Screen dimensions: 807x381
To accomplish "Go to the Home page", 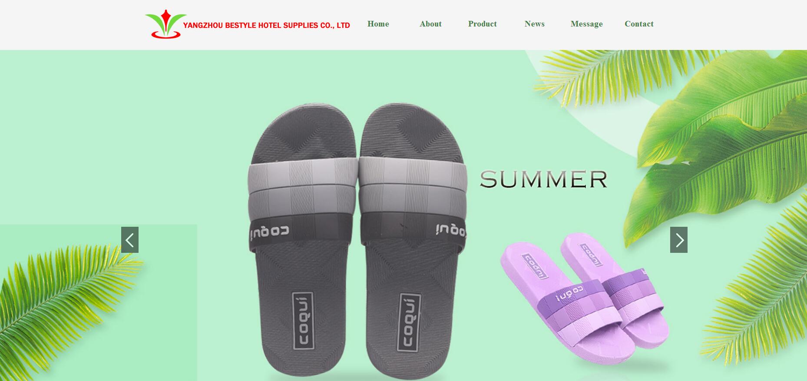I will point(378,24).
